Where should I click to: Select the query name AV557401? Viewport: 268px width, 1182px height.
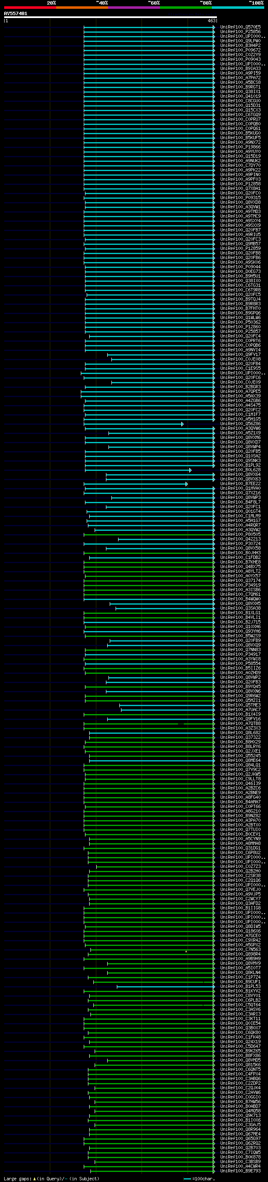15,13
